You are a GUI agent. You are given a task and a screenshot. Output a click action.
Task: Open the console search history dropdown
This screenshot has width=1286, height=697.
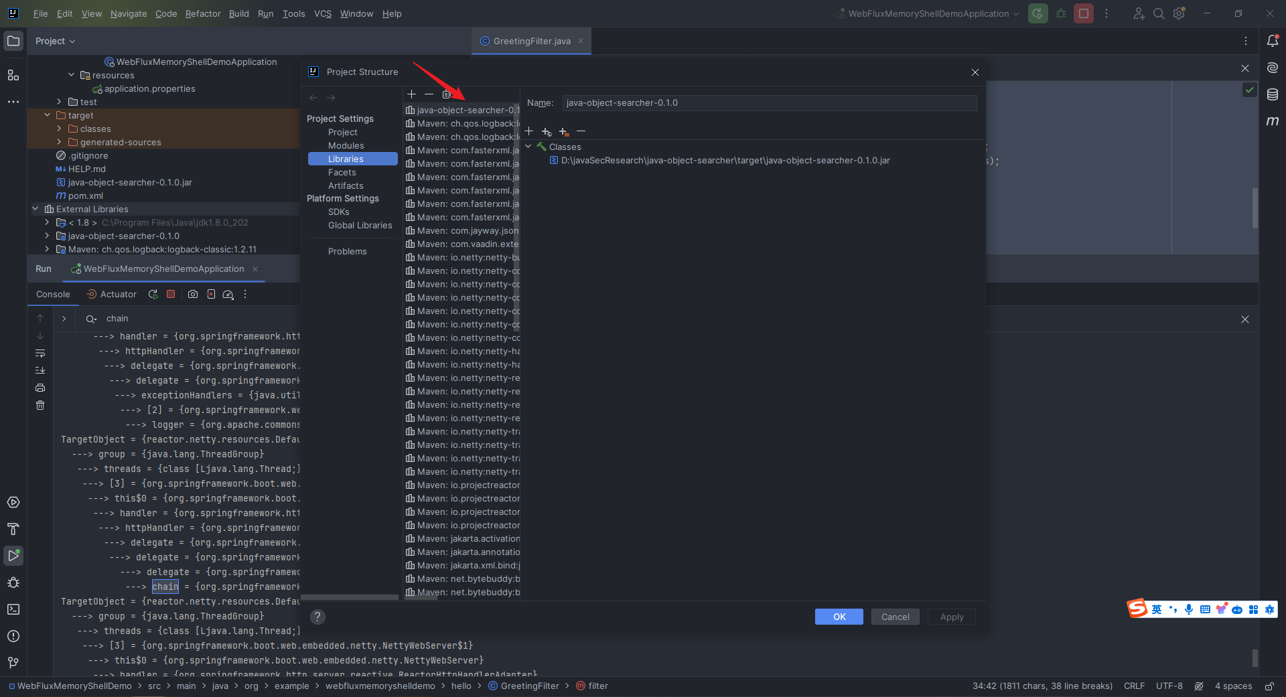point(92,319)
